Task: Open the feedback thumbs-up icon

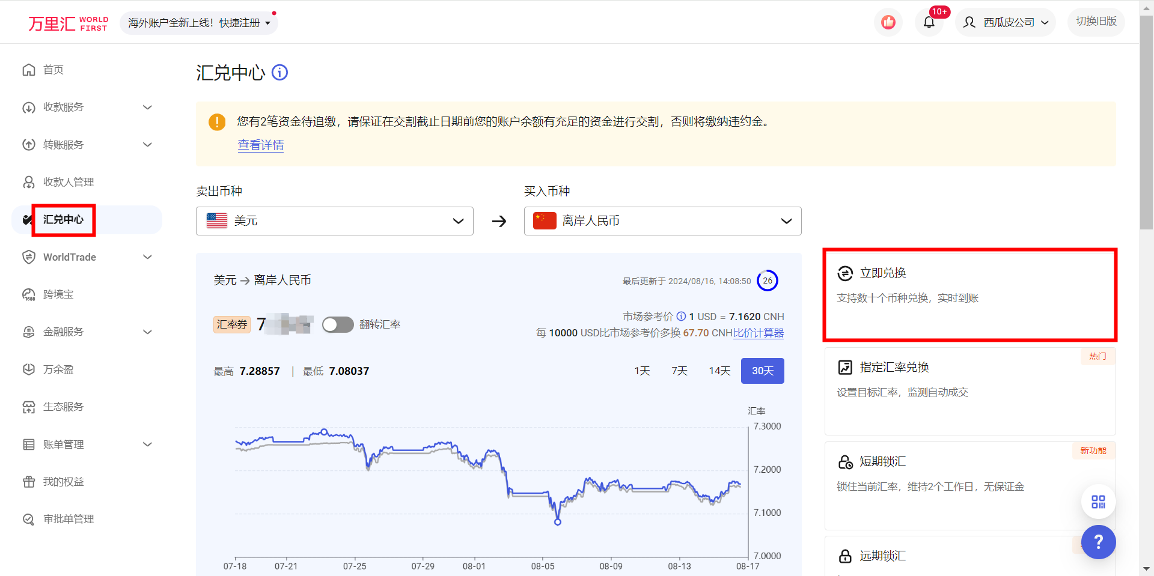Action: pyautogui.click(x=888, y=22)
